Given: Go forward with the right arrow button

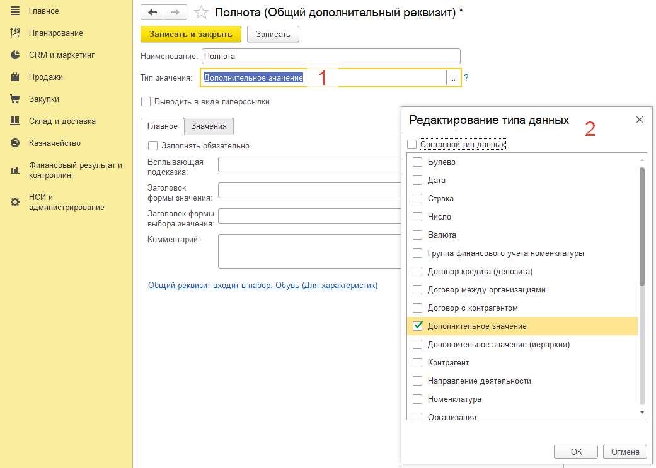Looking at the screenshot, I should [175, 12].
